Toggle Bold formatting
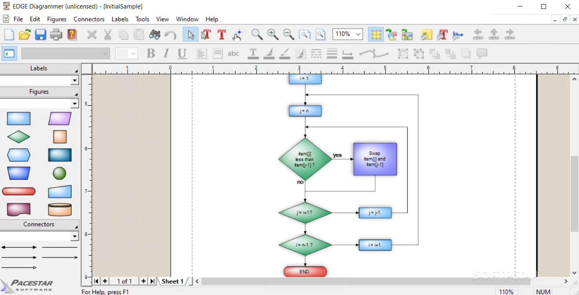 [151, 53]
